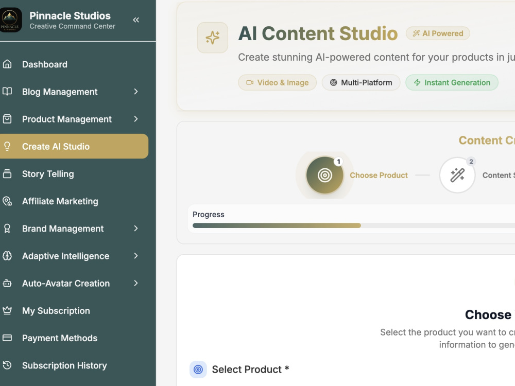Click the Pinnacle Studios logo
This screenshot has width=515, height=386.
click(x=10, y=21)
